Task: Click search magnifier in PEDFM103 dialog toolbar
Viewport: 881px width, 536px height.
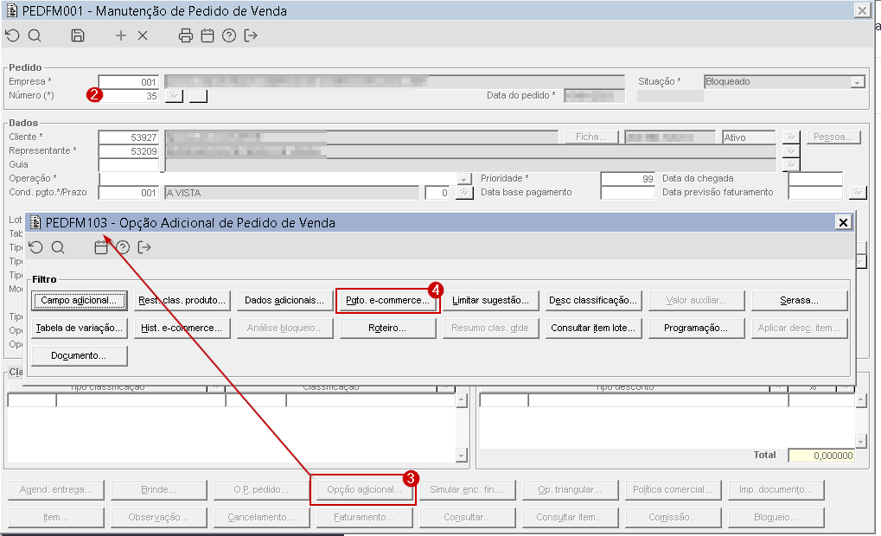Action: pyautogui.click(x=58, y=248)
